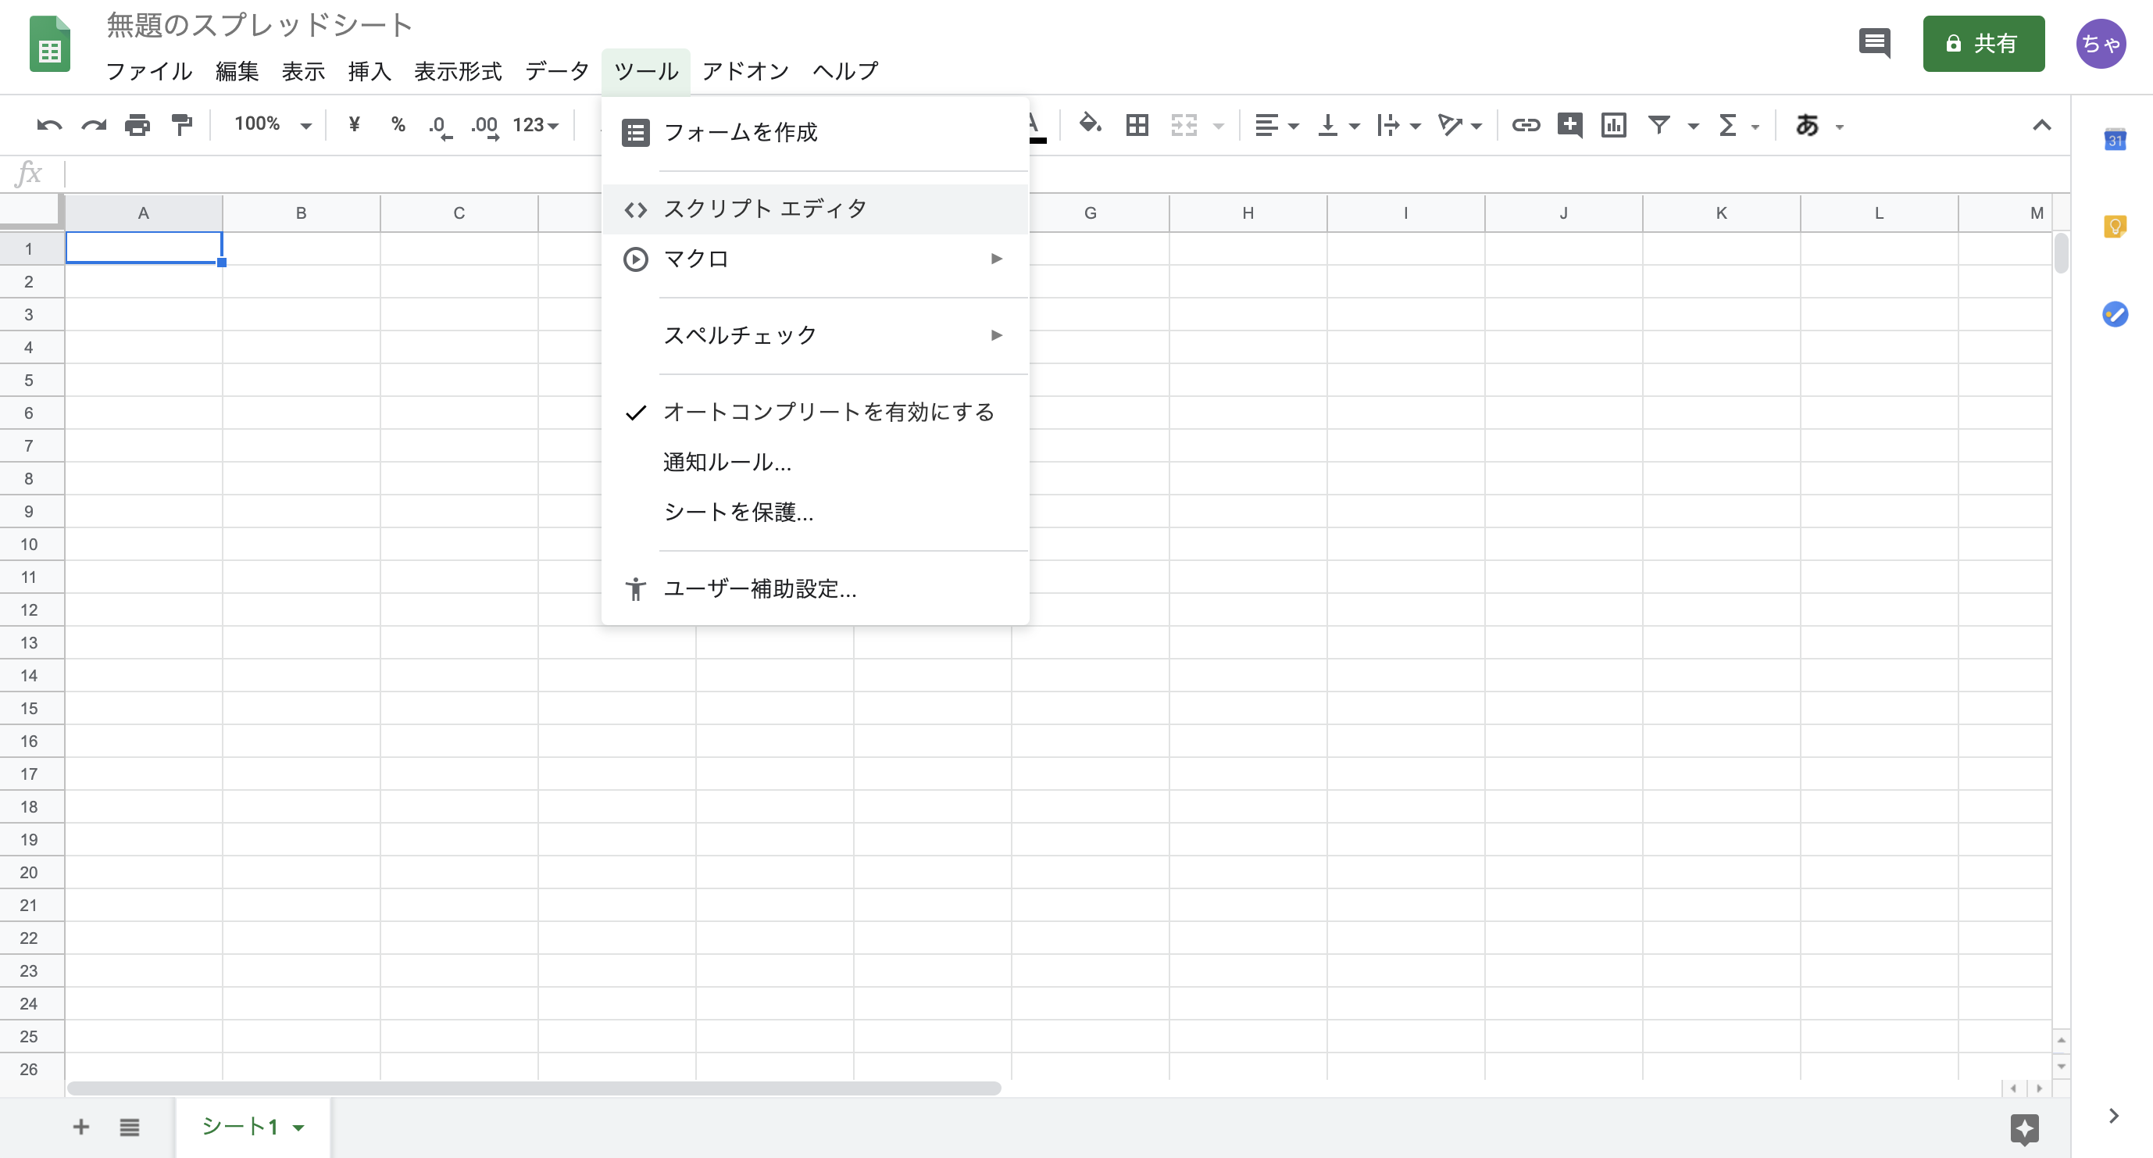2153x1158 pixels.
Task: Click the green 共有 share button
Action: coord(1984,44)
